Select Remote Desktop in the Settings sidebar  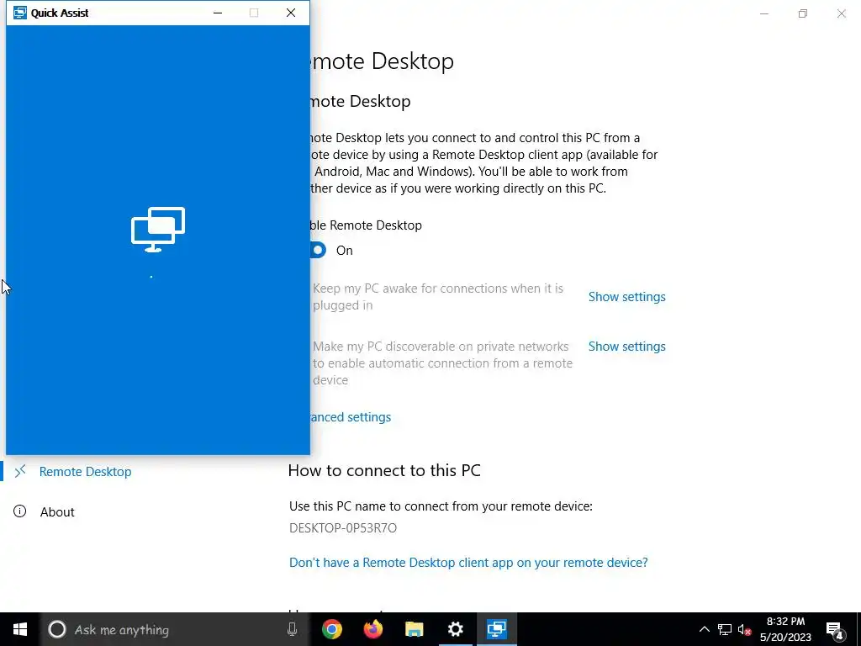coord(85,472)
